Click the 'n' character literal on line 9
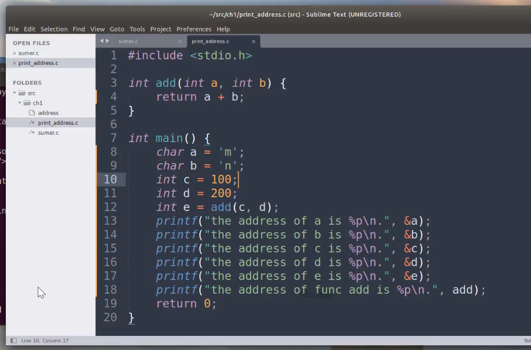The image size is (531, 350). (228, 166)
